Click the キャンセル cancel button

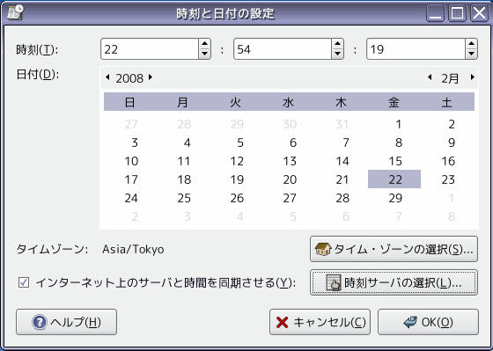(x=320, y=322)
